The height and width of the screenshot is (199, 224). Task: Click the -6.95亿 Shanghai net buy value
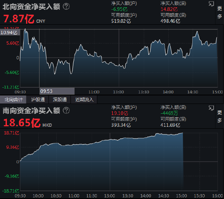[x=119, y=9]
